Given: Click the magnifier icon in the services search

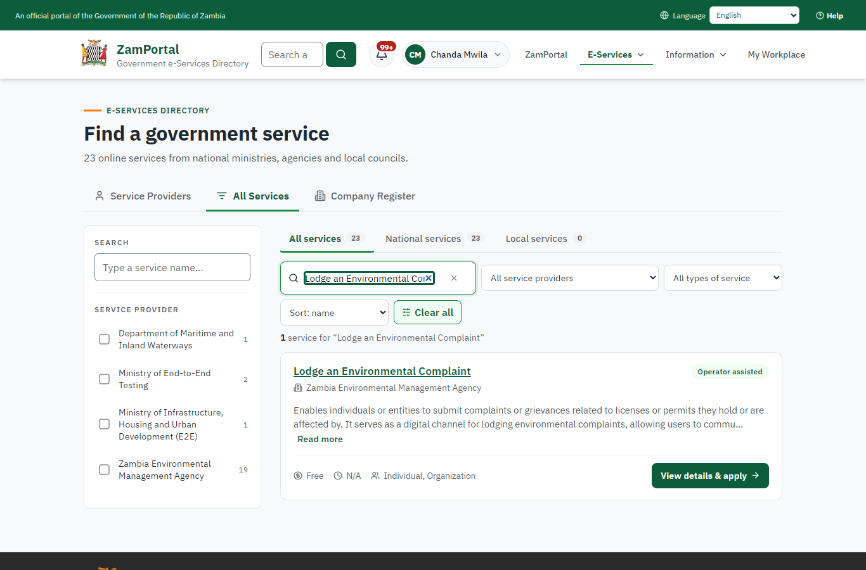Looking at the screenshot, I should pos(294,278).
